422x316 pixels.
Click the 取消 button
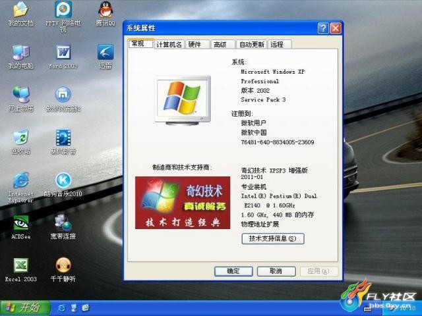click(276, 271)
